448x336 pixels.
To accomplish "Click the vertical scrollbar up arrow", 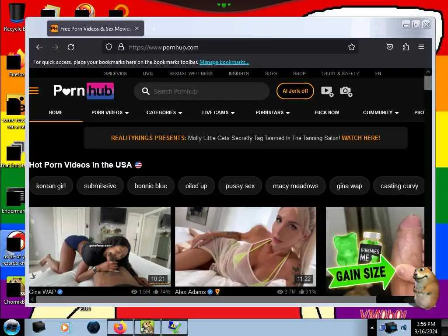I will point(428,72).
